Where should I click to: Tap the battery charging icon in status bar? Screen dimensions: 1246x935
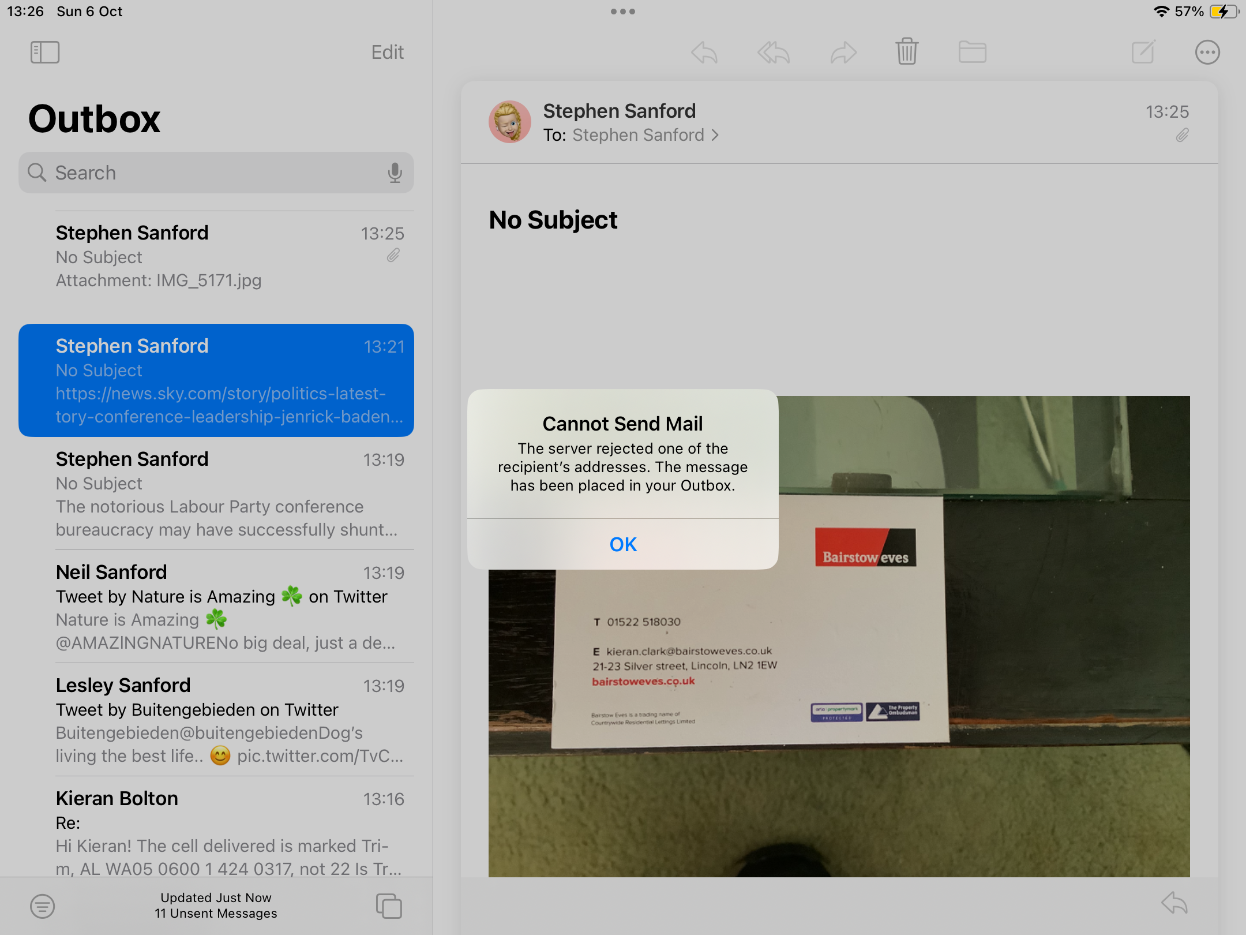pyautogui.click(x=1224, y=12)
